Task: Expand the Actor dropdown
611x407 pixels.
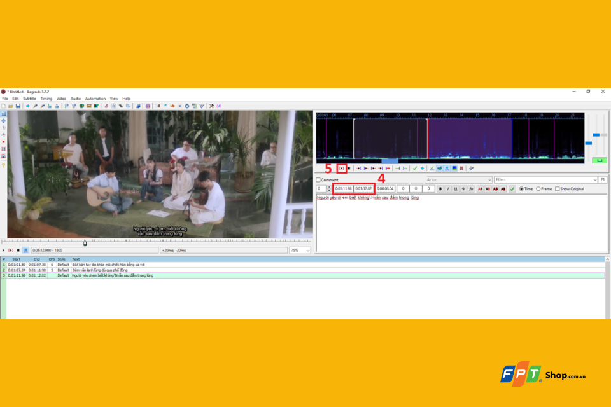Action: tap(459, 180)
